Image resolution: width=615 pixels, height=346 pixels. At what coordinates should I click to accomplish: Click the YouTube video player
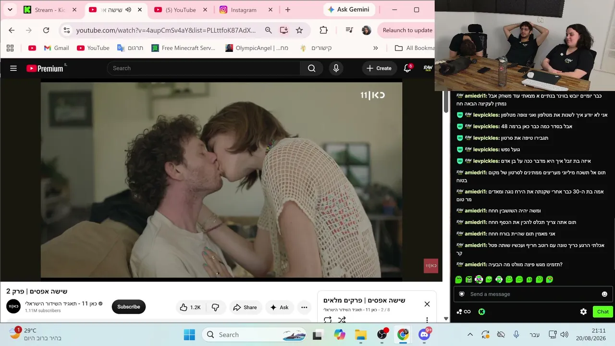(221, 180)
